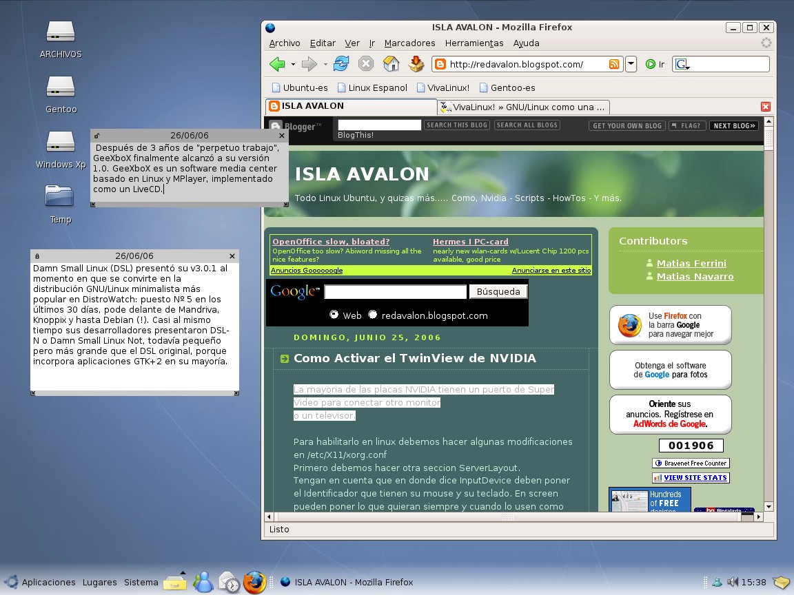
Task: Expand the Back button history dropdown arrow
Action: [293, 64]
